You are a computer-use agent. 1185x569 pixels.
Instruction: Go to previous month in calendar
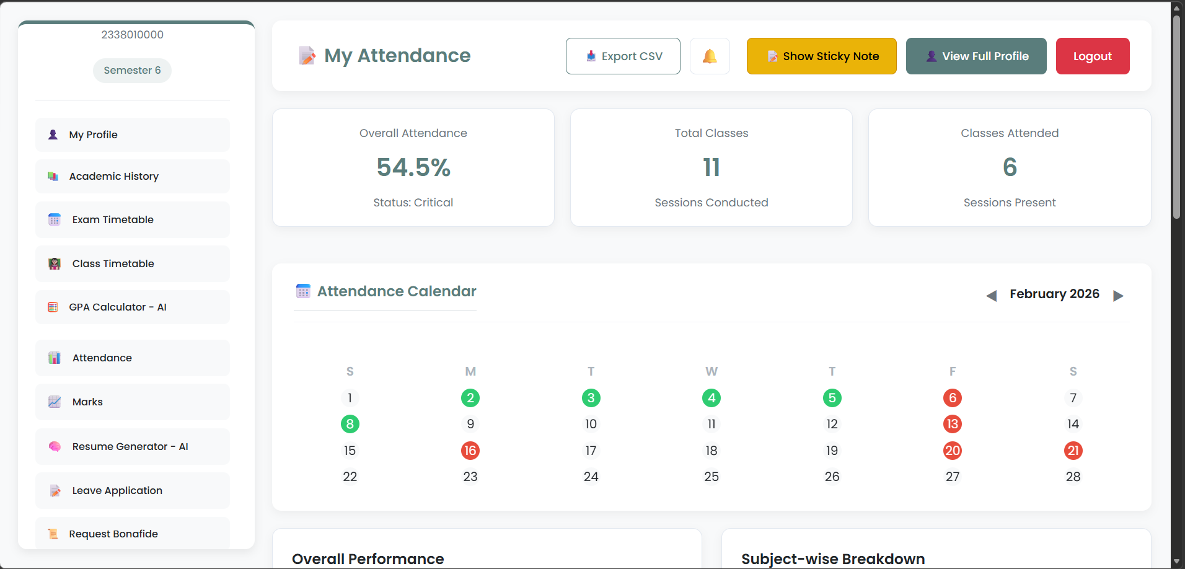pos(992,296)
